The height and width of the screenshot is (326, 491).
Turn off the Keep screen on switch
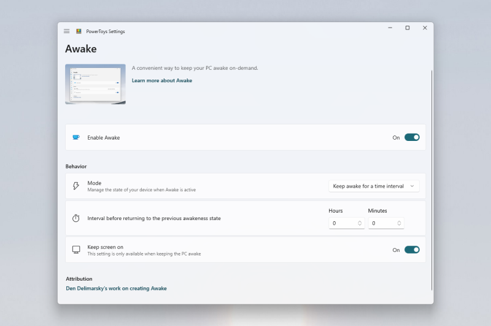pyautogui.click(x=412, y=250)
